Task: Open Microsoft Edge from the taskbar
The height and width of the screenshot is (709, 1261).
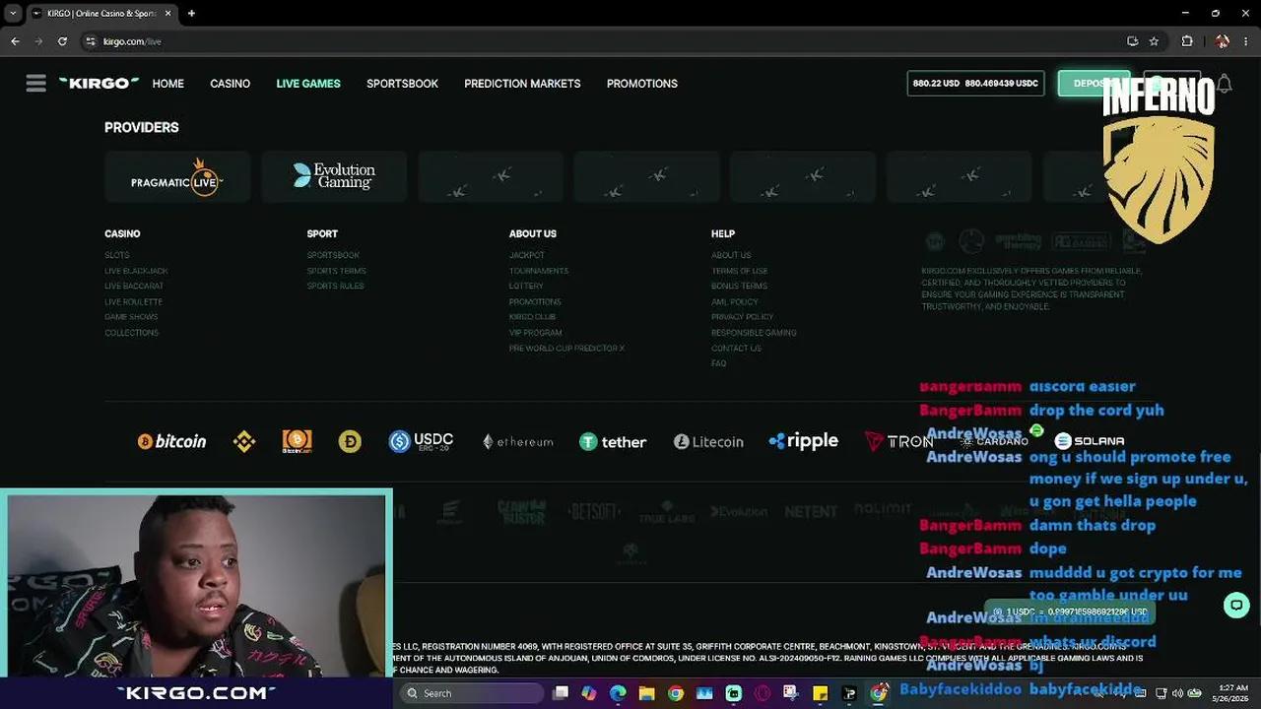Action: coord(618,693)
